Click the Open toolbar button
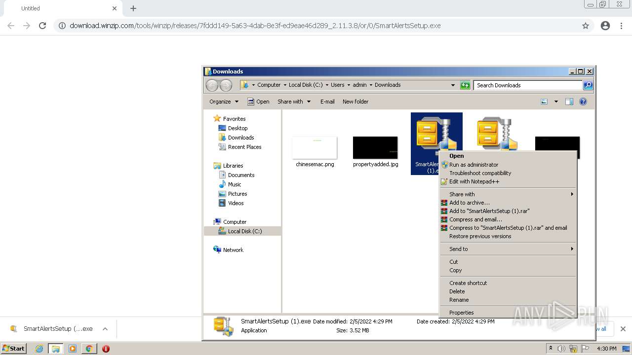Screen dimensions: 632x355 (258, 102)
